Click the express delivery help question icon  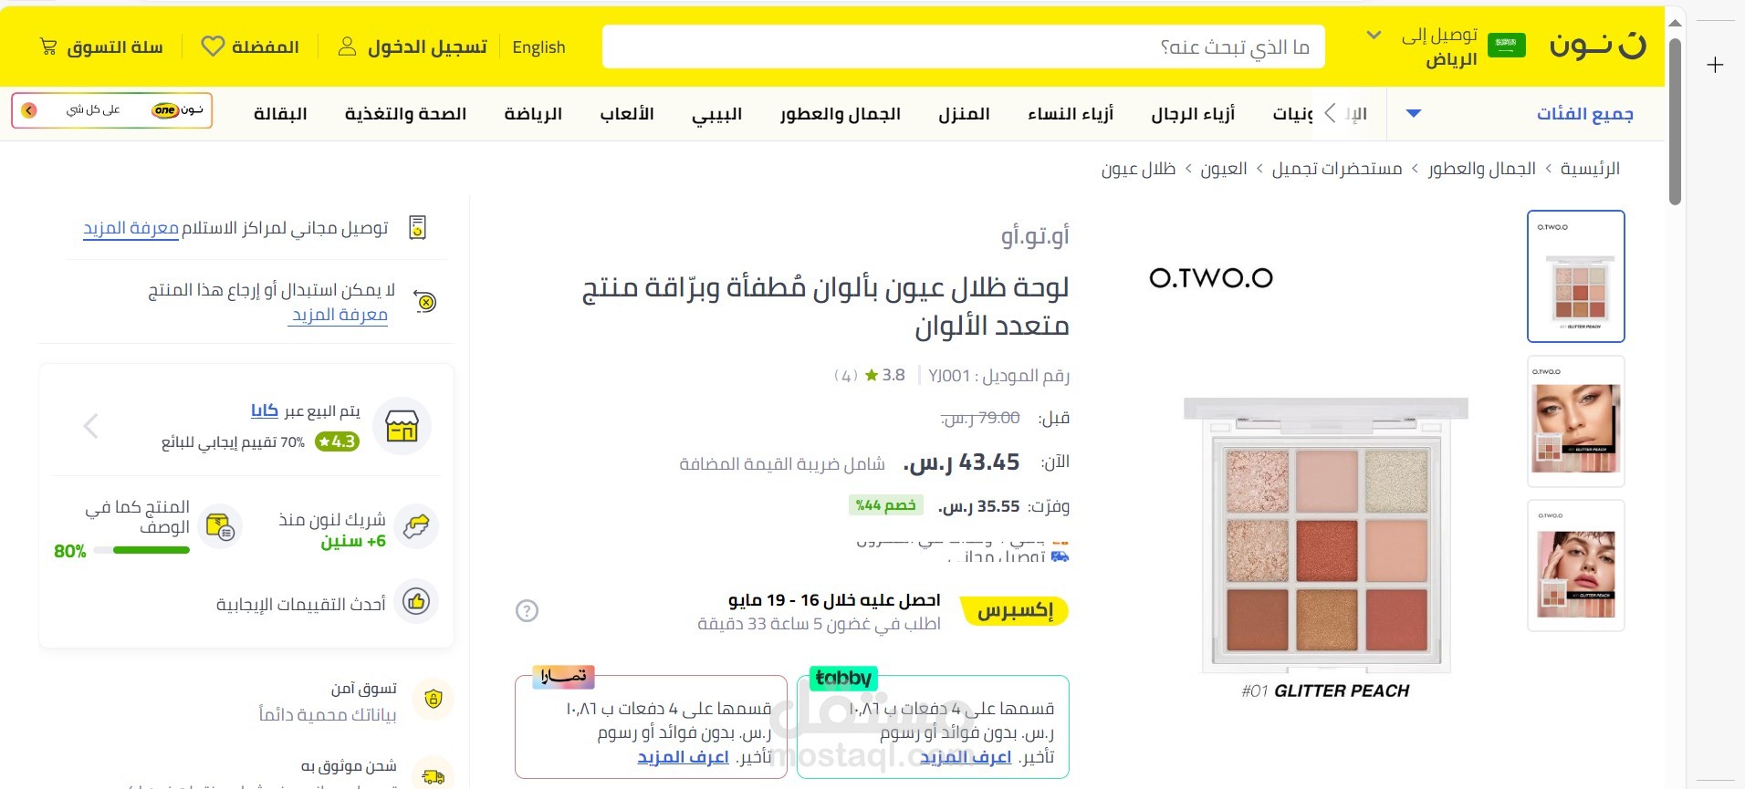click(527, 610)
